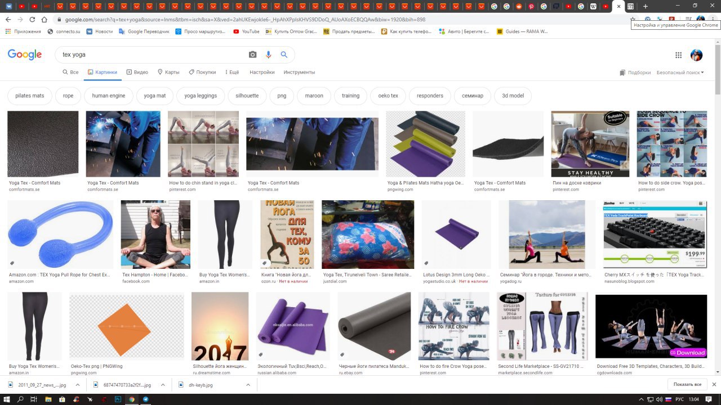
Task: Open the YouTube bookmark
Action: [x=246, y=31]
